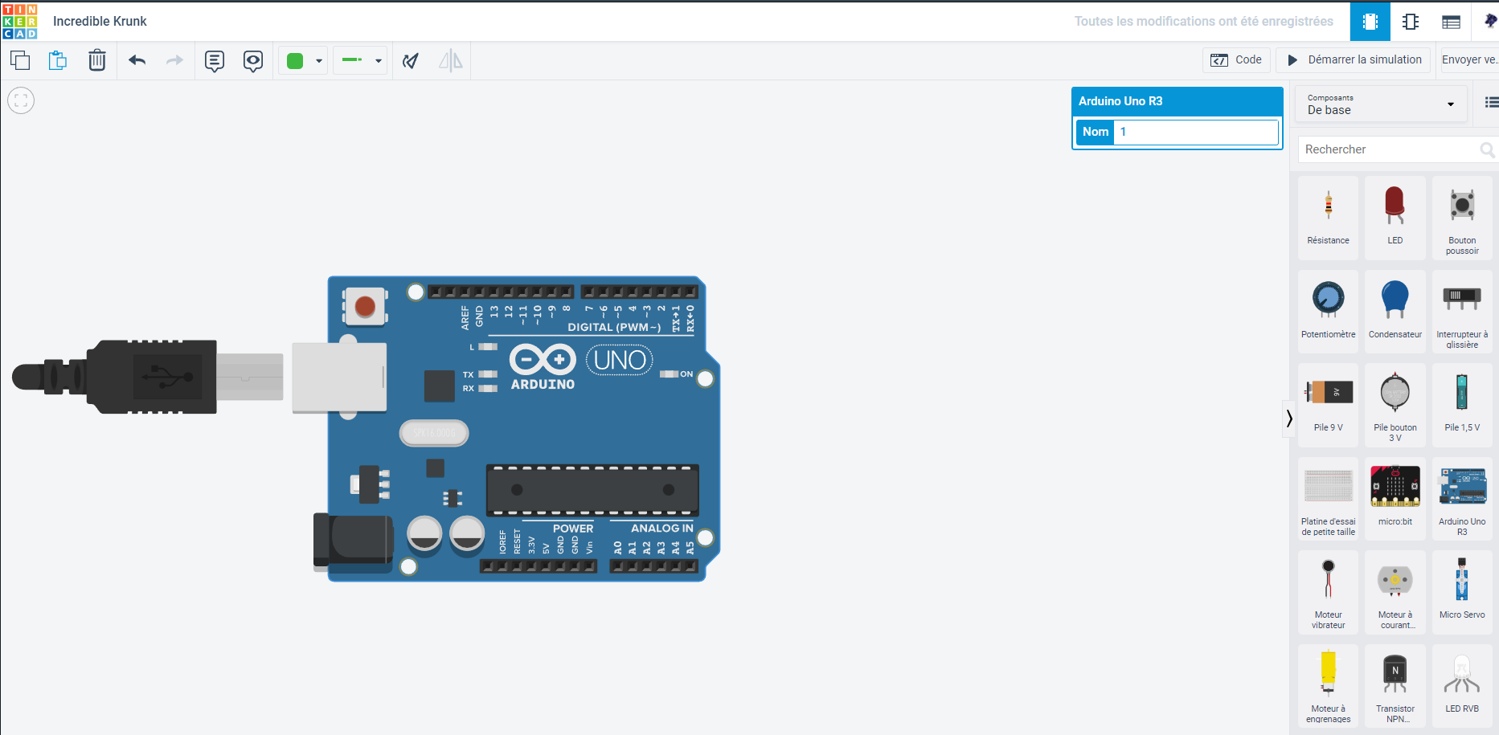Switch to the parts list view tab
Viewport: 1499px width, 735px height.
(1451, 22)
